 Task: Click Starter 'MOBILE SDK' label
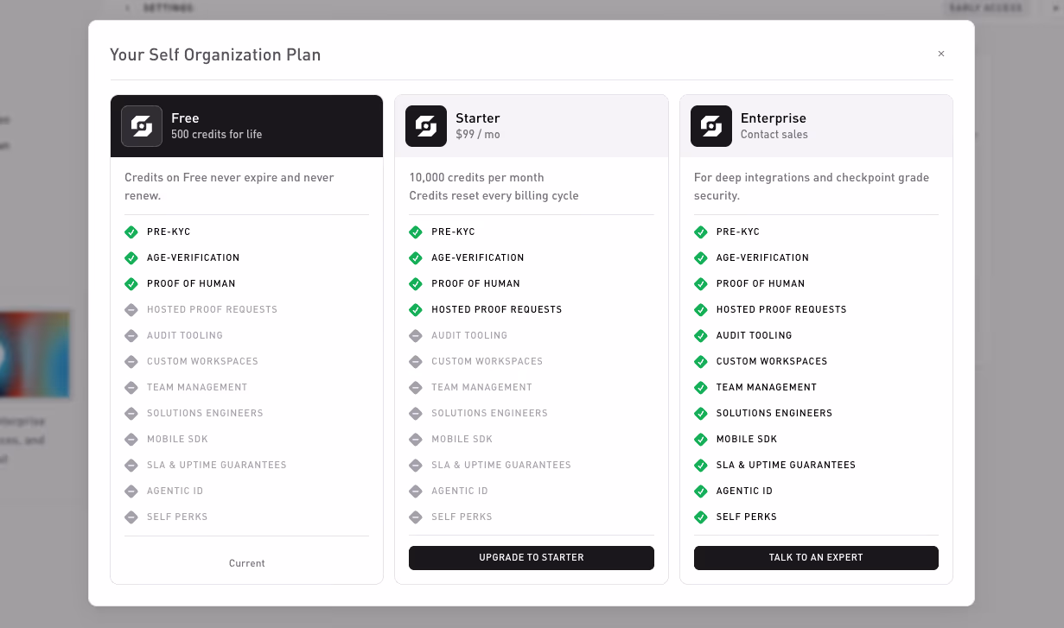pos(462,439)
